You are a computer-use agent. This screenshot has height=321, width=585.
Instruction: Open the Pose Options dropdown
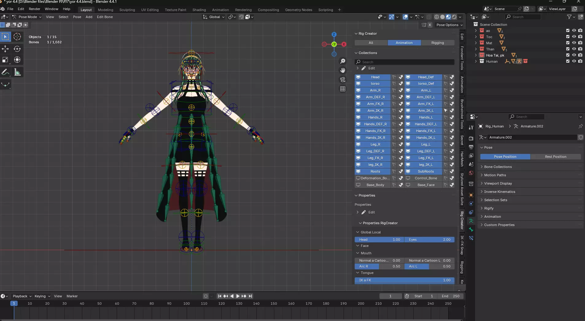click(x=450, y=25)
